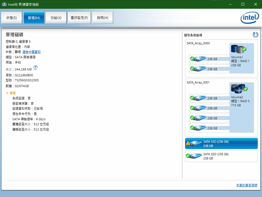Viewport: 262px width, 197px height.
Task: Click the serial number G111660800
Action: pyautogui.click(x=24, y=75)
